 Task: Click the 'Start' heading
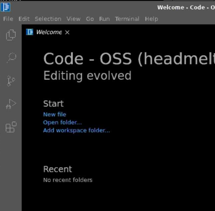tap(53, 104)
